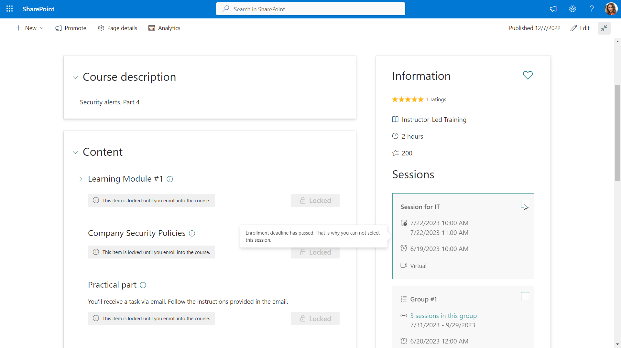Click the help question mark icon

592,9
